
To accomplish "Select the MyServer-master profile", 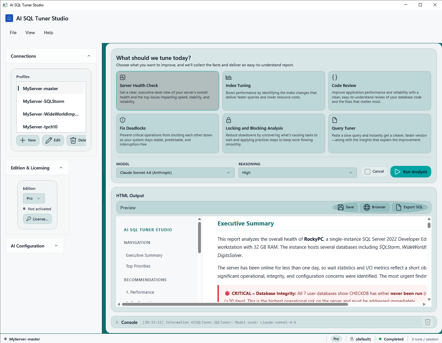I will (51, 89).
